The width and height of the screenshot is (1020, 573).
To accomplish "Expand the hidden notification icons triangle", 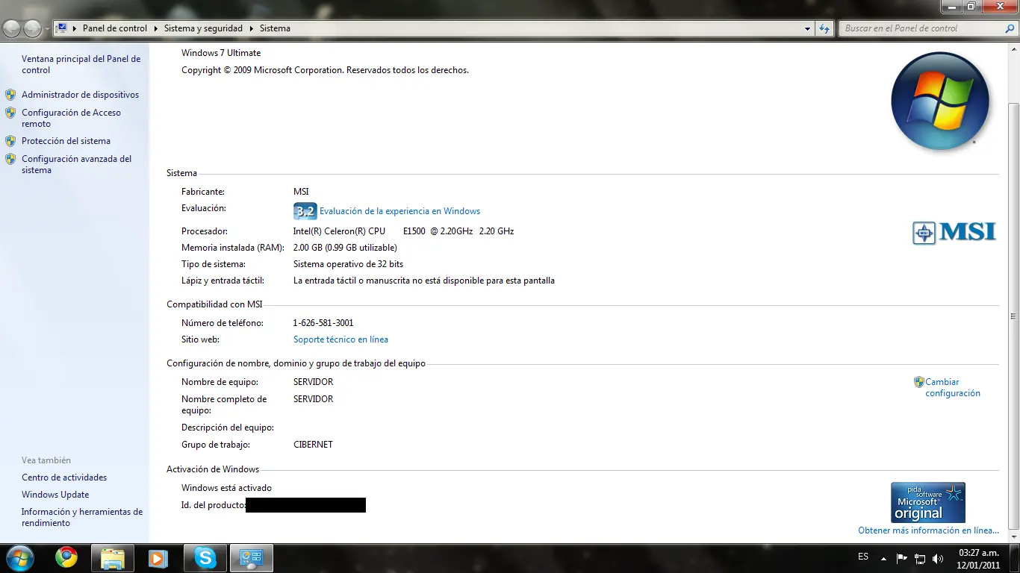I will point(884,557).
